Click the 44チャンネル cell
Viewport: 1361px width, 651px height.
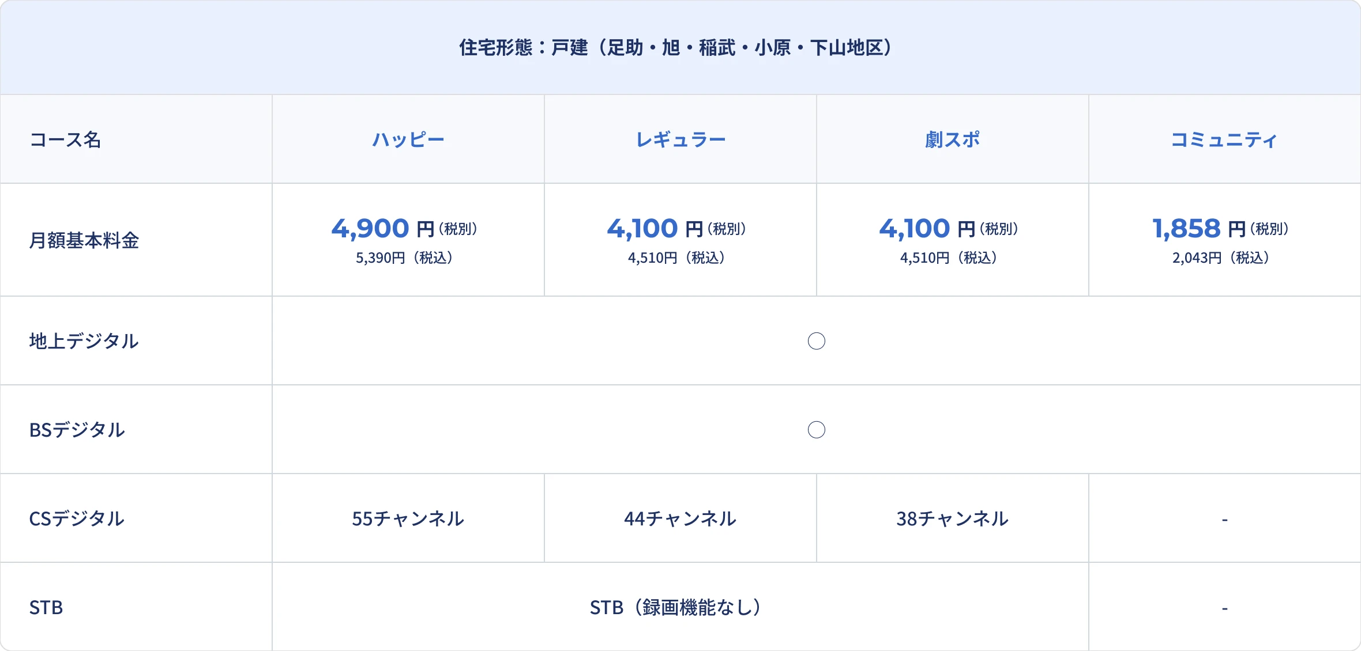(x=680, y=518)
